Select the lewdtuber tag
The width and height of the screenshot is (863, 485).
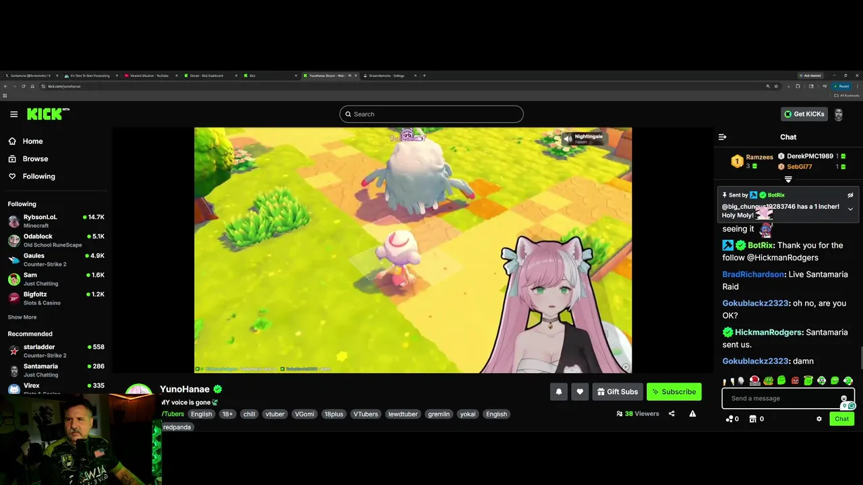(x=403, y=414)
